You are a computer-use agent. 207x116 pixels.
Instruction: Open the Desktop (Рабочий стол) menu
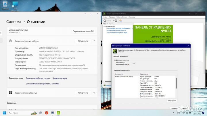click(121, 17)
